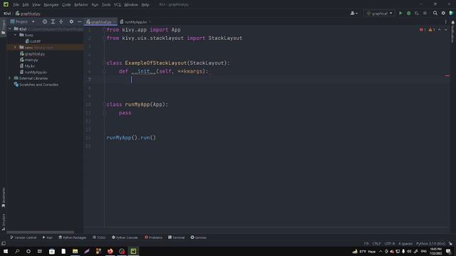Viewport: 456px width, 256px height.
Task: Hide the Project tool window minus icon
Action: pos(79,22)
